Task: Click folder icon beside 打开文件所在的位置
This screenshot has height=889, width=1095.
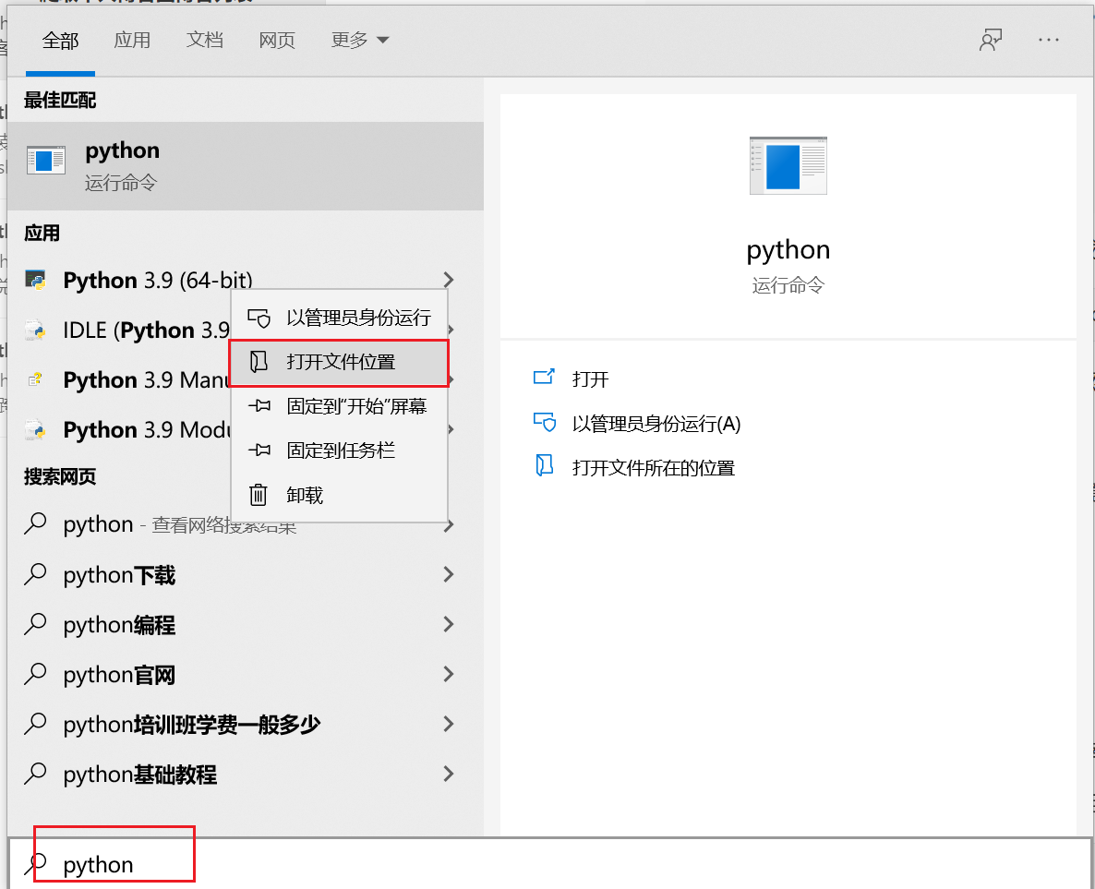Action: pyautogui.click(x=544, y=465)
